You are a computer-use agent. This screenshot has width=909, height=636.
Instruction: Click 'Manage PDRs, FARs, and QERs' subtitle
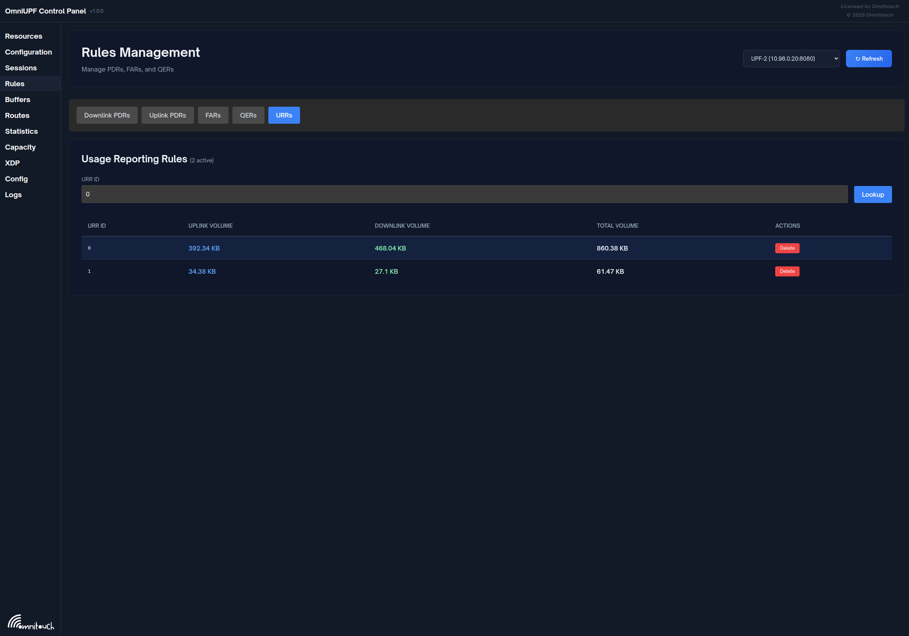(128, 69)
